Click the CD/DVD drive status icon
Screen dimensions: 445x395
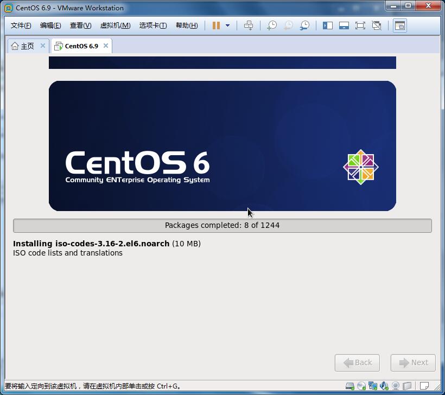click(x=361, y=386)
